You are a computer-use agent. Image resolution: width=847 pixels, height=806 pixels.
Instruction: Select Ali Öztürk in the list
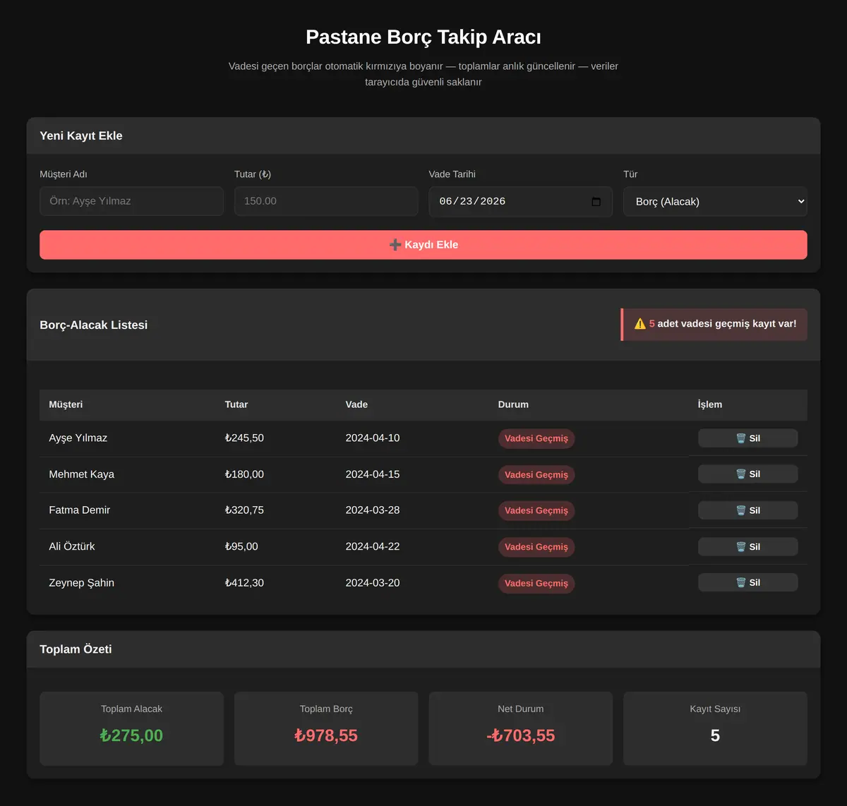click(72, 547)
